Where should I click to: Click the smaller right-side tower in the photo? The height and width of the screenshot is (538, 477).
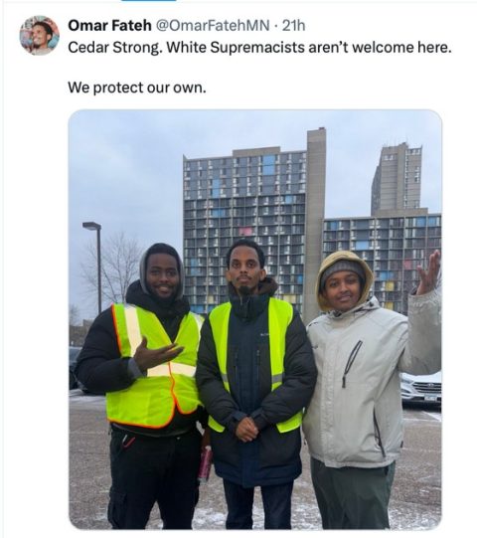click(x=397, y=178)
